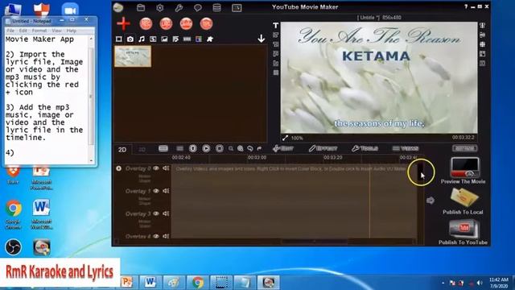The height and width of the screenshot is (290, 515).
Task: Click the volume speaker icon in system tray
Action: tap(480, 283)
